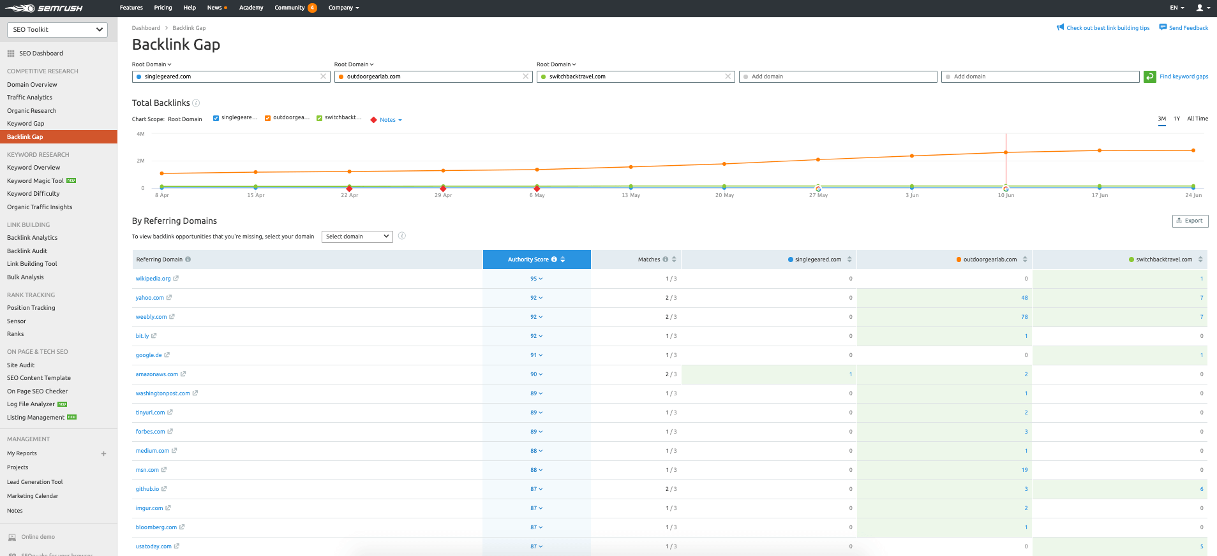The height and width of the screenshot is (556, 1217).
Task: Sort by switchbacktravel.com column arrows
Action: tap(1200, 260)
